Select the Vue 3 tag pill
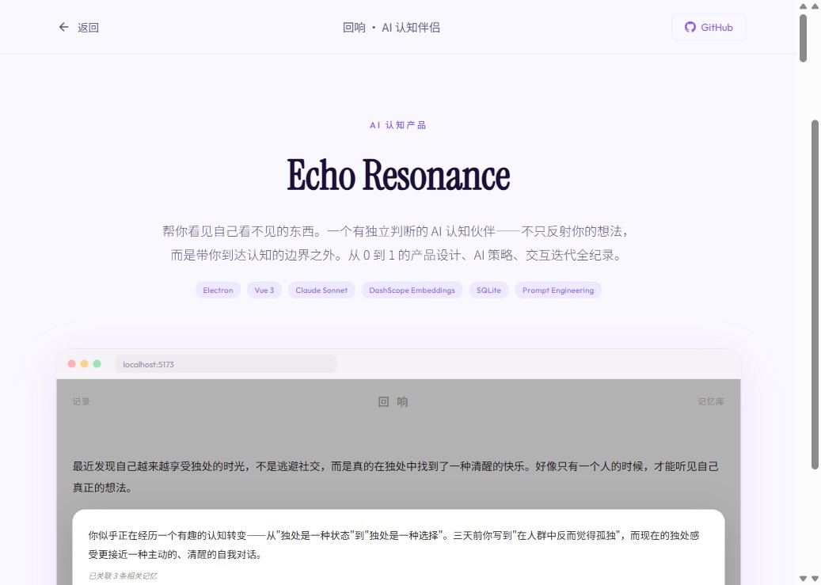This screenshot has width=821, height=585. tap(264, 290)
